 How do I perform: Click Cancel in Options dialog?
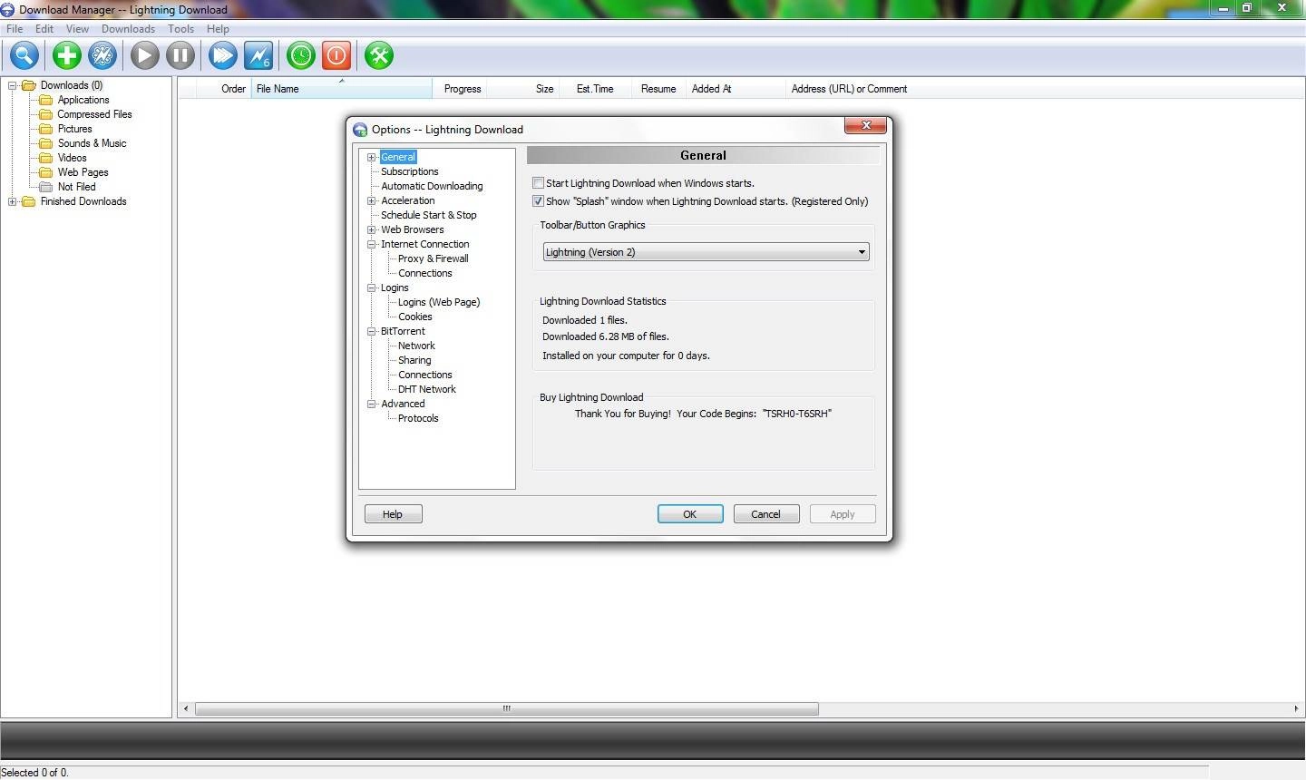[x=765, y=514]
